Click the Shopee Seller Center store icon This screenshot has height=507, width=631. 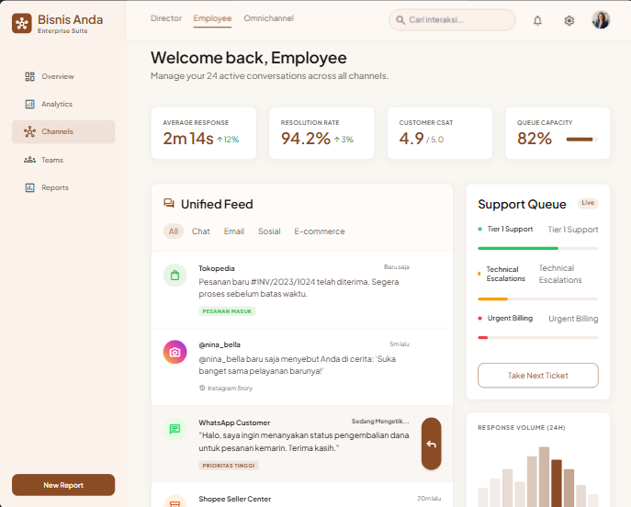click(175, 502)
